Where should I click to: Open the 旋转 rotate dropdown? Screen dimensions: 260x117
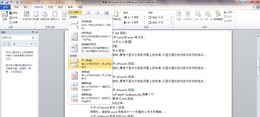coord(229,21)
